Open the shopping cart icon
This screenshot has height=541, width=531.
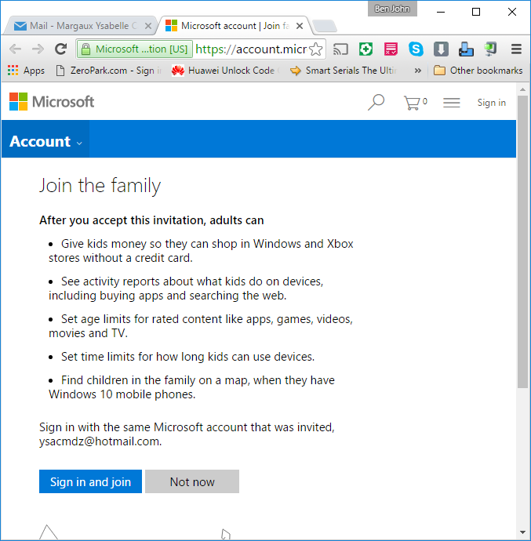(x=413, y=102)
